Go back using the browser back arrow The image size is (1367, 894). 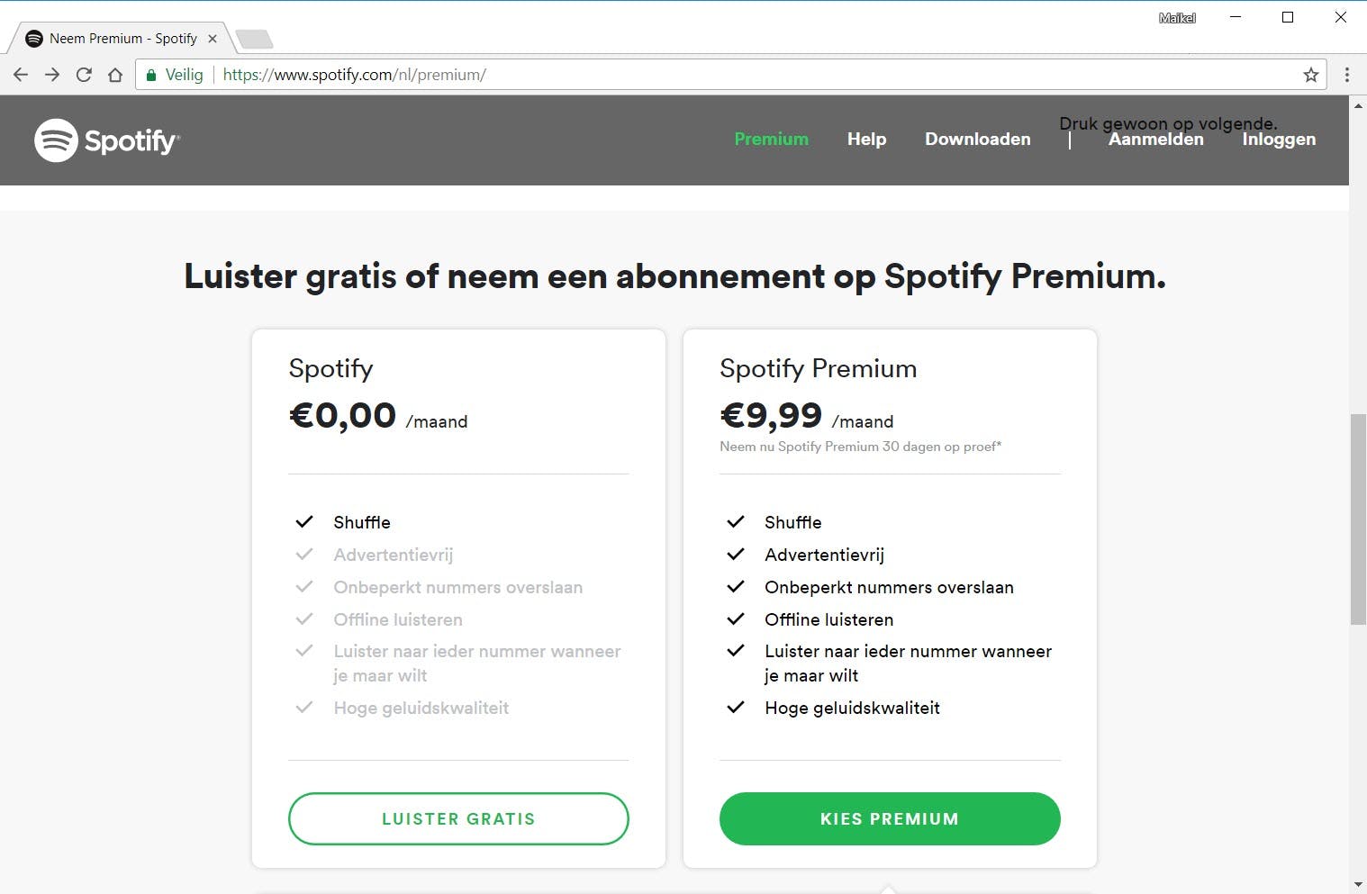pos(21,75)
